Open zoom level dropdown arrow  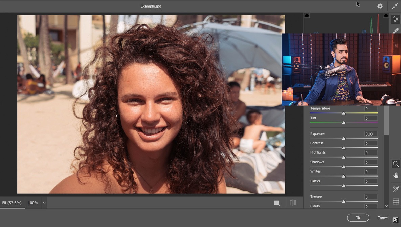tap(44, 203)
